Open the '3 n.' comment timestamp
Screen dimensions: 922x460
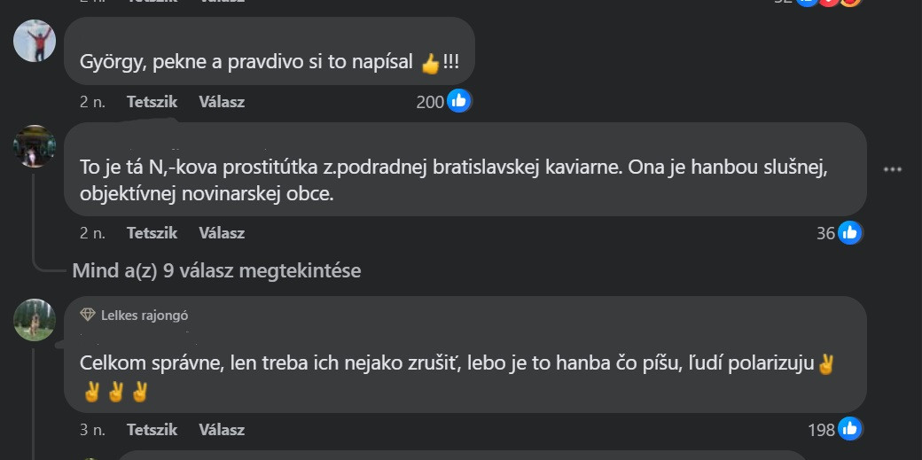92,430
